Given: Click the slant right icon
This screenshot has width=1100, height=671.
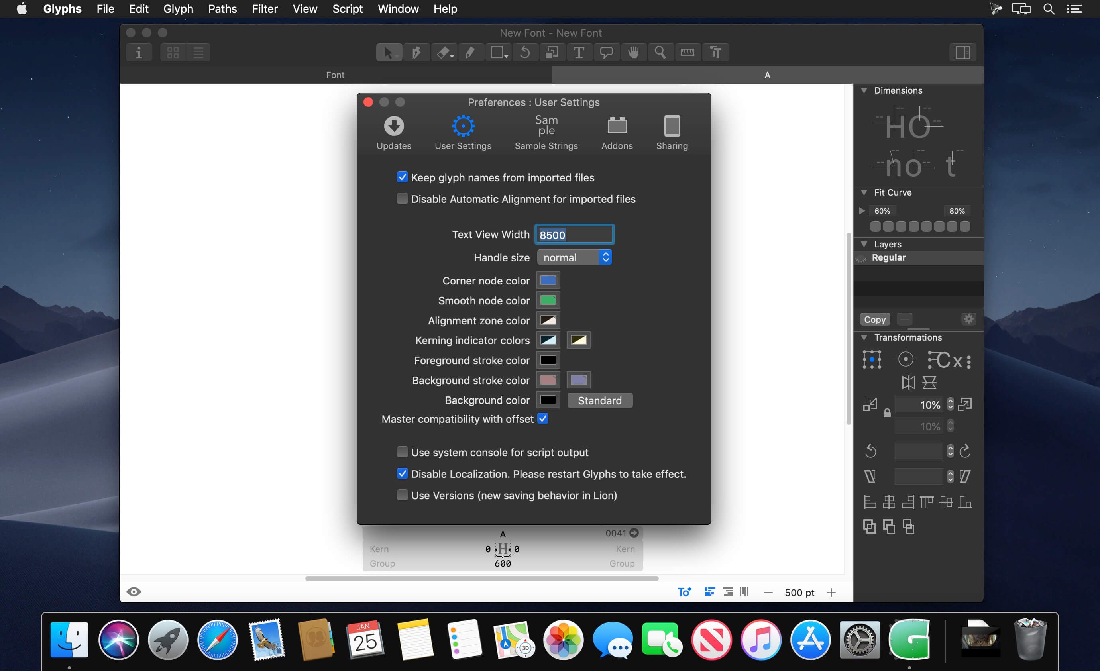Looking at the screenshot, I should (965, 477).
